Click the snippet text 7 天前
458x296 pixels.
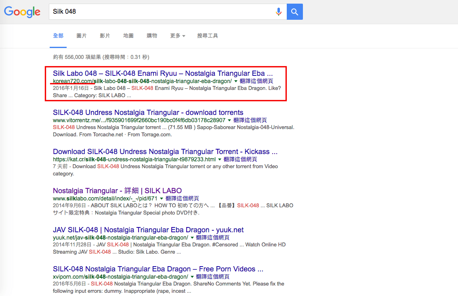60,166
